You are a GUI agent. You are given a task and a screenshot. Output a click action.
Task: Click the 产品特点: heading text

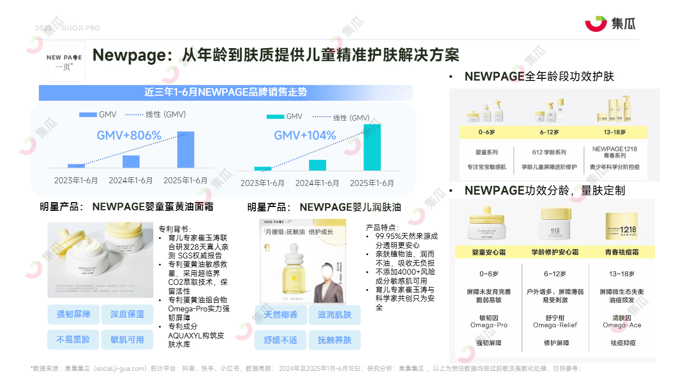(x=382, y=228)
